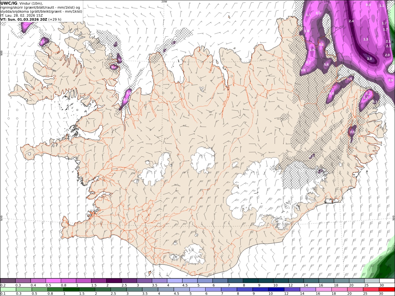Pick lower legend swatch between 0.1 and 0.3
The image size is (395, 296).
pyautogui.click(x=8, y=289)
